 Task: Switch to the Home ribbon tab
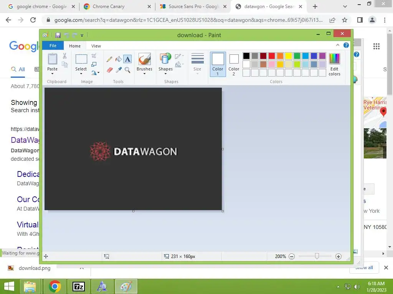tap(75, 46)
